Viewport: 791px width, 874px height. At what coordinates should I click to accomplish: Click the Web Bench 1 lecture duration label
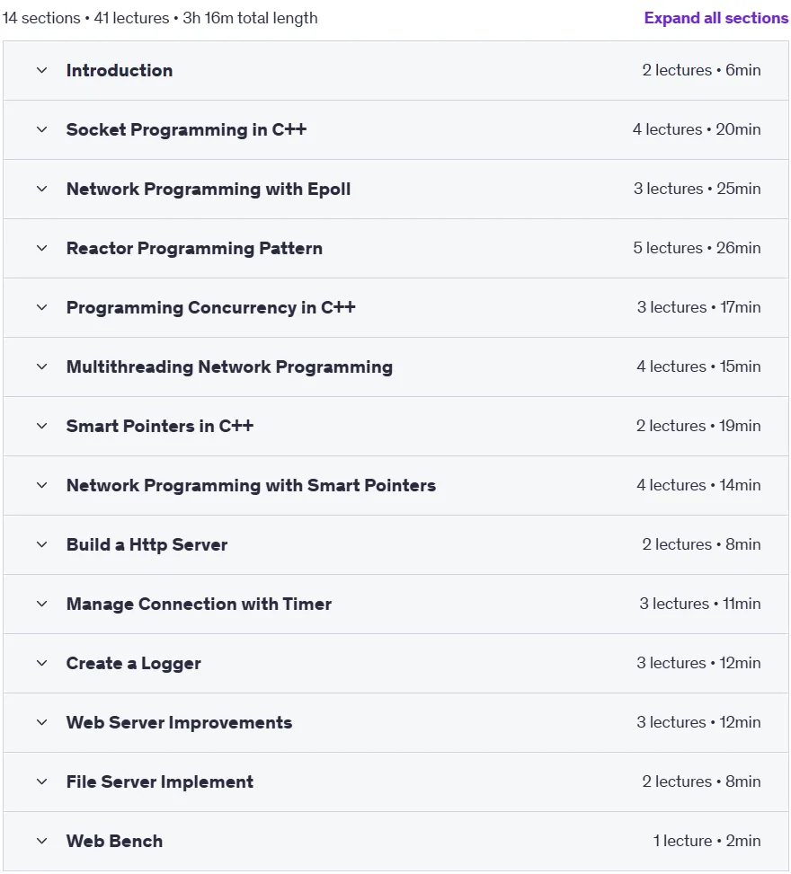707,841
